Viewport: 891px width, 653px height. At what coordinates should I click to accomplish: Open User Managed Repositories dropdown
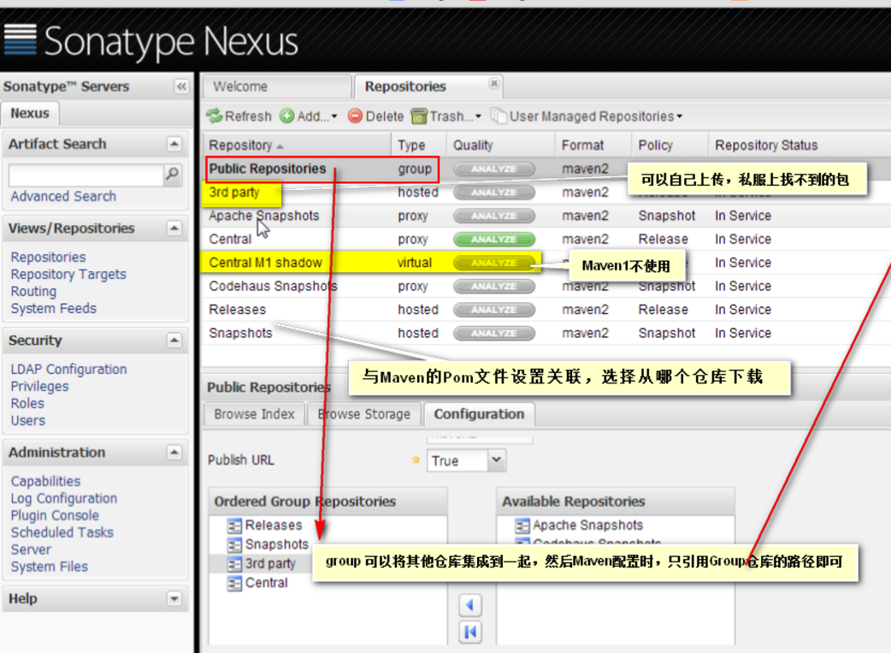point(588,116)
